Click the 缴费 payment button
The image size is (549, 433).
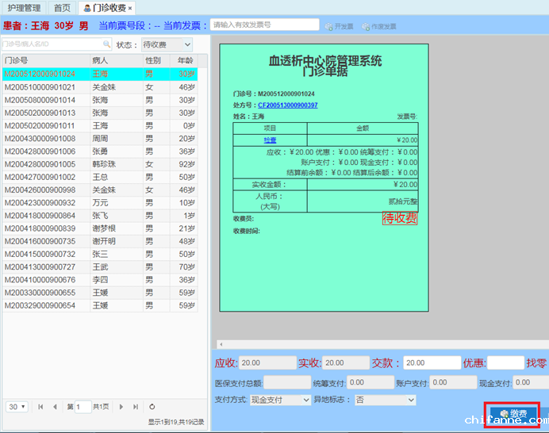[x=513, y=414]
